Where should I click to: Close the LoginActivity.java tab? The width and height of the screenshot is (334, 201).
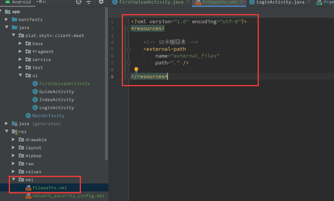click(x=309, y=2)
